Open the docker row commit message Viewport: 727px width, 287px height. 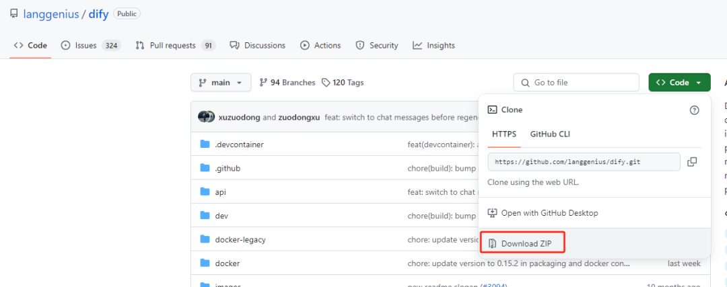tap(519, 263)
